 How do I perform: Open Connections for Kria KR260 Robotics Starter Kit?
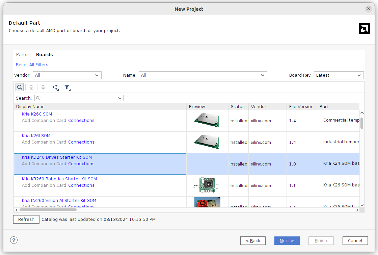click(81, 185)
